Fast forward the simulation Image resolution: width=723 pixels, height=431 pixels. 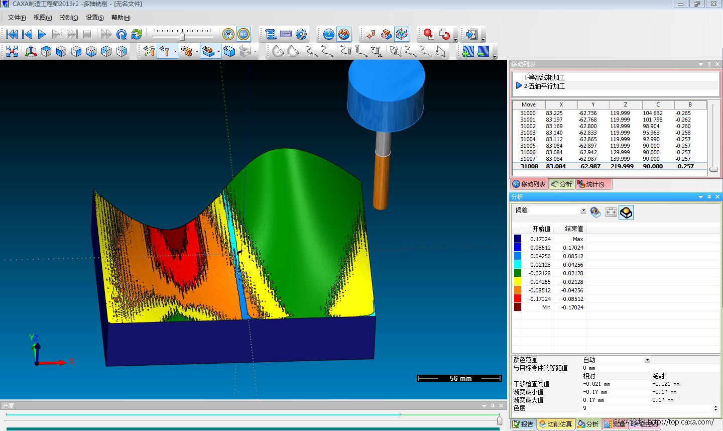[106, 34]
